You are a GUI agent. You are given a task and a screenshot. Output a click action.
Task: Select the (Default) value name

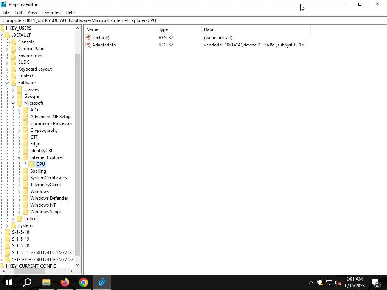click(101, 38)
